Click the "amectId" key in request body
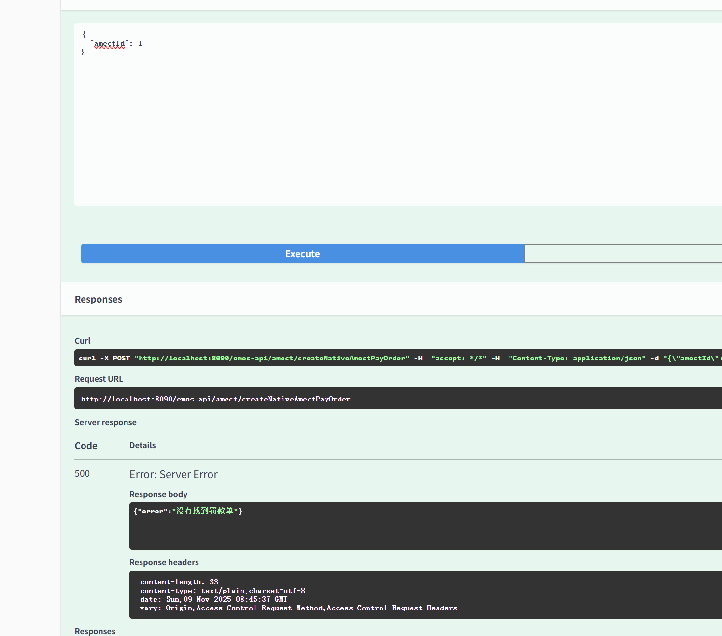 [109, 43]
